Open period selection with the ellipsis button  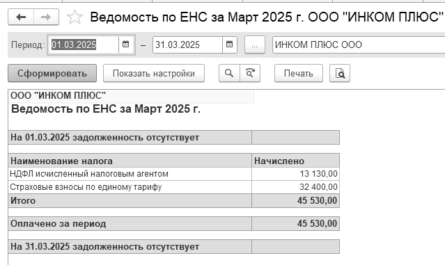click(x=255, y=45)
